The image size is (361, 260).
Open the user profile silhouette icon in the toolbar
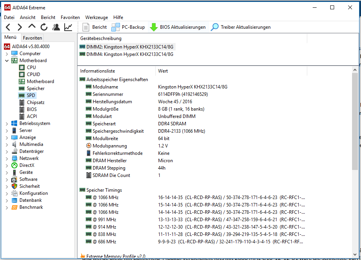click(x=56, y=27)
